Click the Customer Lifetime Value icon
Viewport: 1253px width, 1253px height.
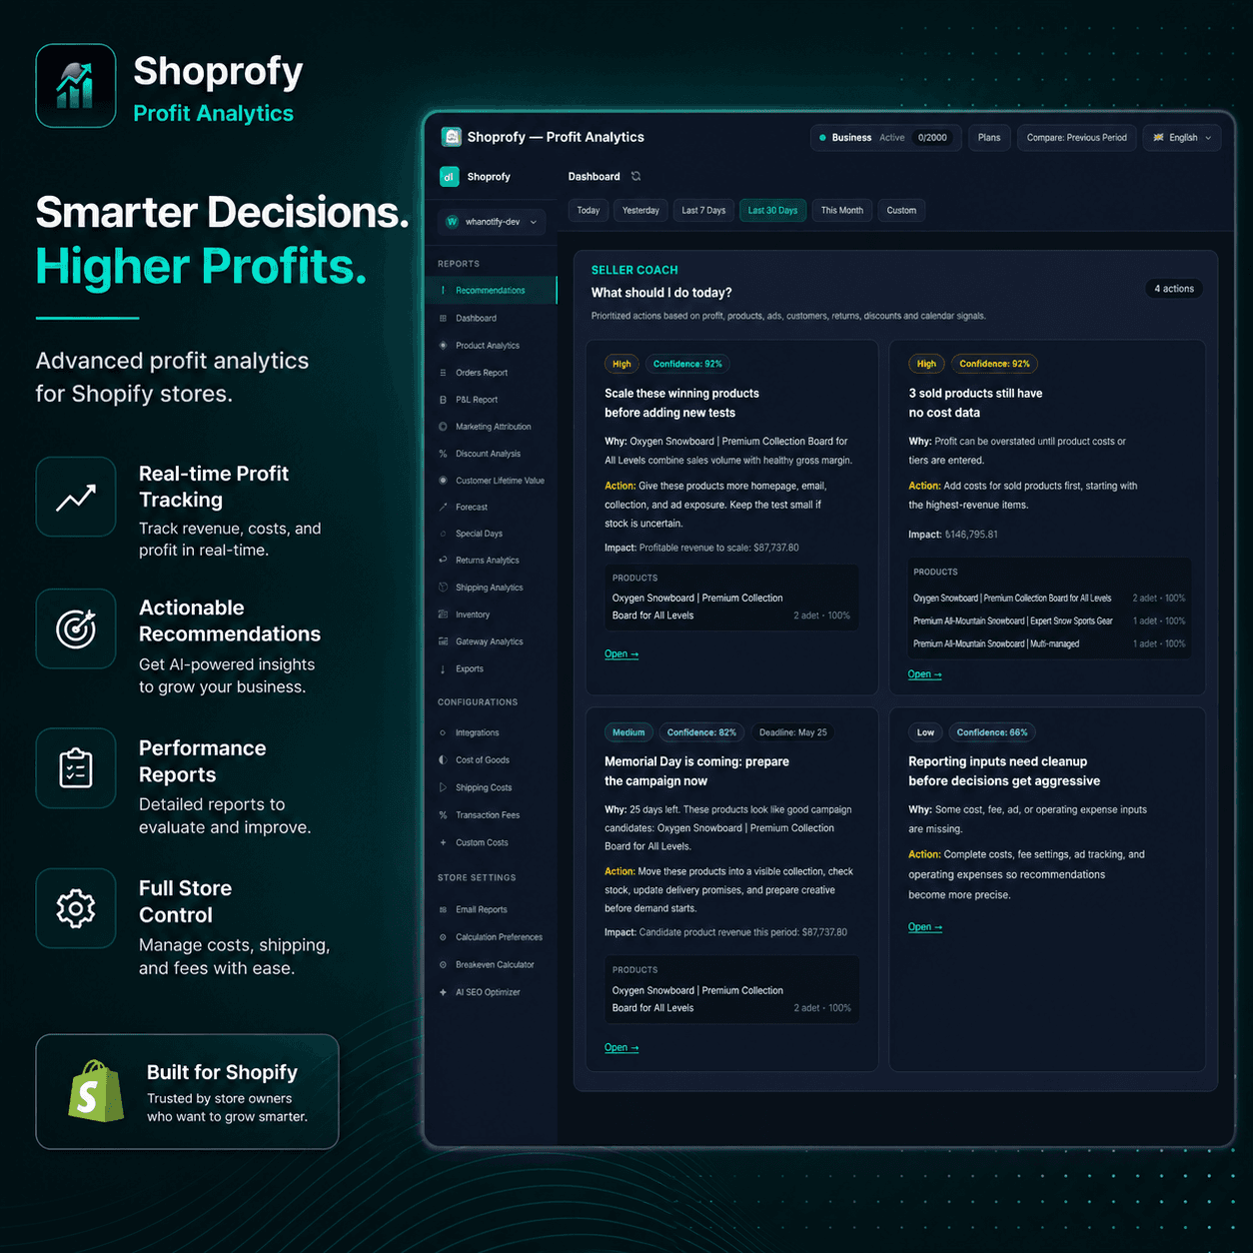[443, 481]
